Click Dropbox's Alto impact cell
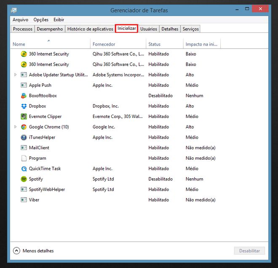The width and height of the screenshot is (278, 268). point(190,106)
